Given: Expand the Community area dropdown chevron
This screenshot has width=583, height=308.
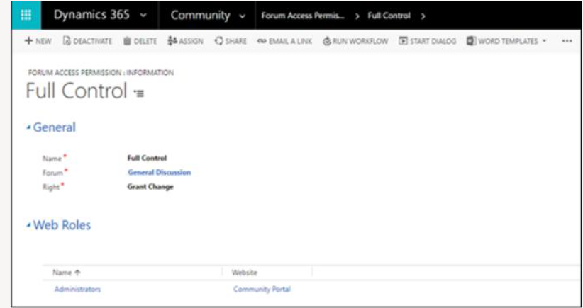Looking at the screenshot, I should (243, 16).
